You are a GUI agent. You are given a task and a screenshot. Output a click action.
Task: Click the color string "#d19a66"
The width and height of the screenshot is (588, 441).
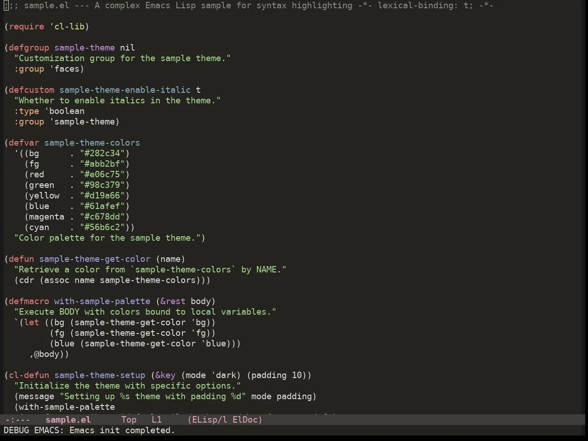[x=102, y=196]
